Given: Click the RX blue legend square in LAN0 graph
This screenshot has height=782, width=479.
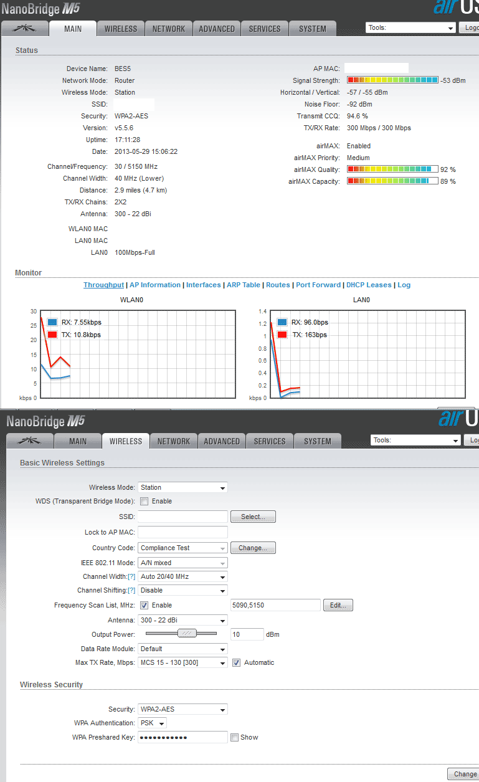Looking at the screenshot, I should pos(282,322).
